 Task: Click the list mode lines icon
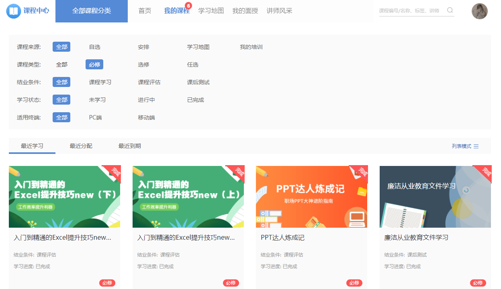tap(476, 146)
